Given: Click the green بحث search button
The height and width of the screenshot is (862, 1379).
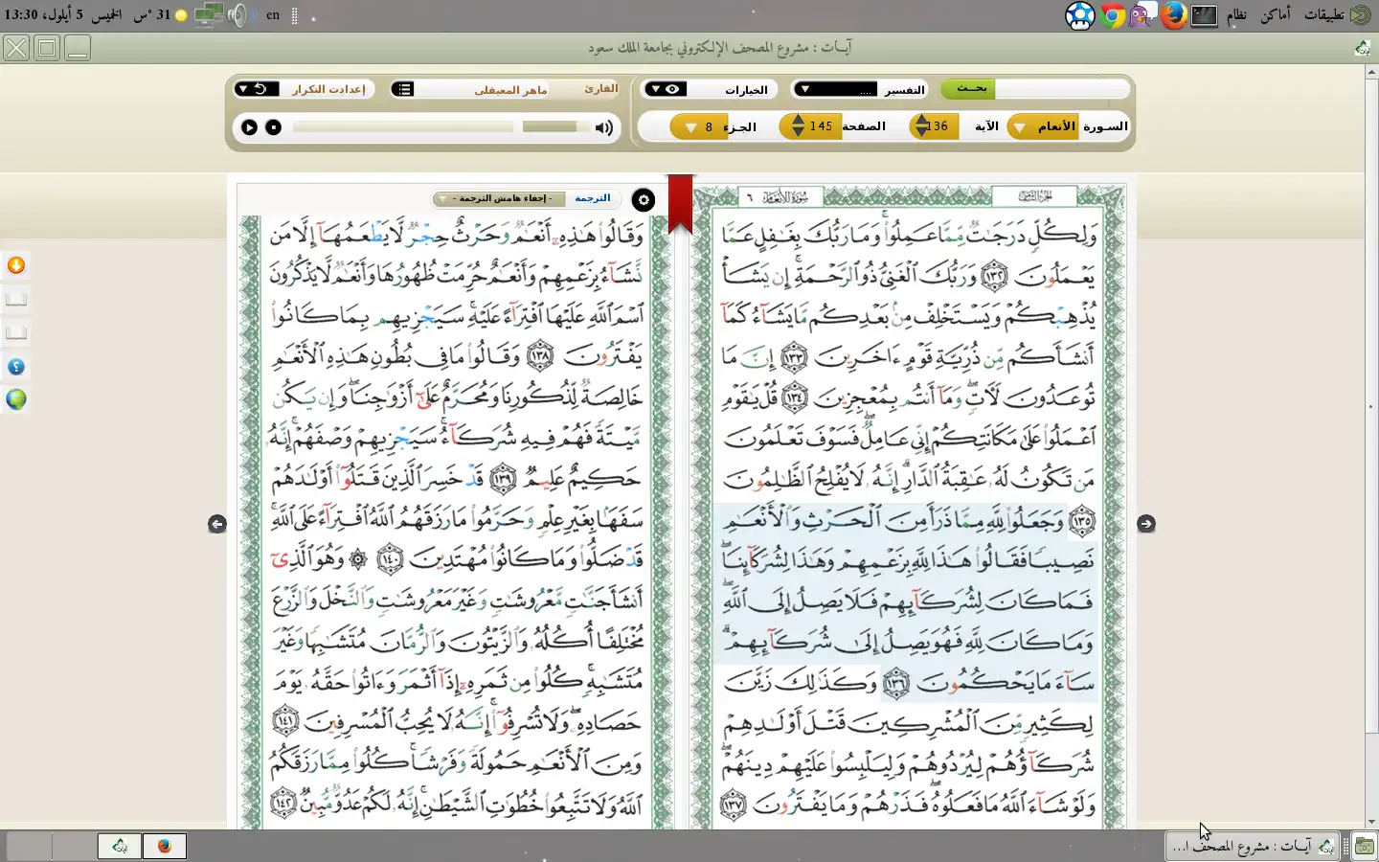Looking at the screenshot, I should point(969,89).
